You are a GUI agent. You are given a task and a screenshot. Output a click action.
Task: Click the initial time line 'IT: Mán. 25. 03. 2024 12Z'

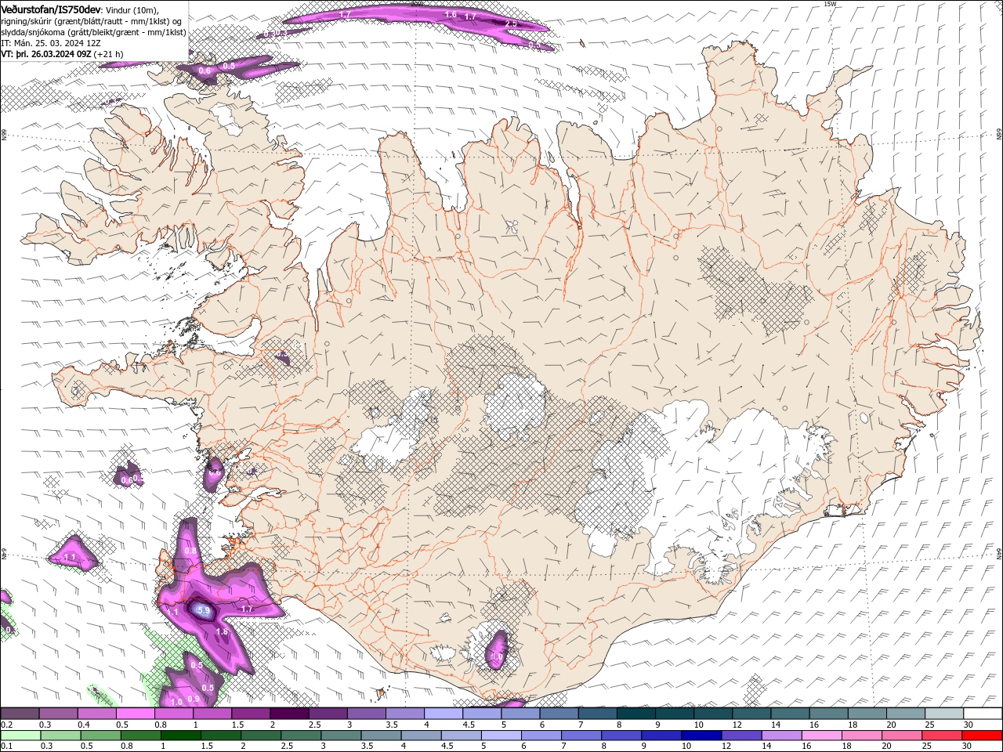pyautogui.click(x=50, y=43)
